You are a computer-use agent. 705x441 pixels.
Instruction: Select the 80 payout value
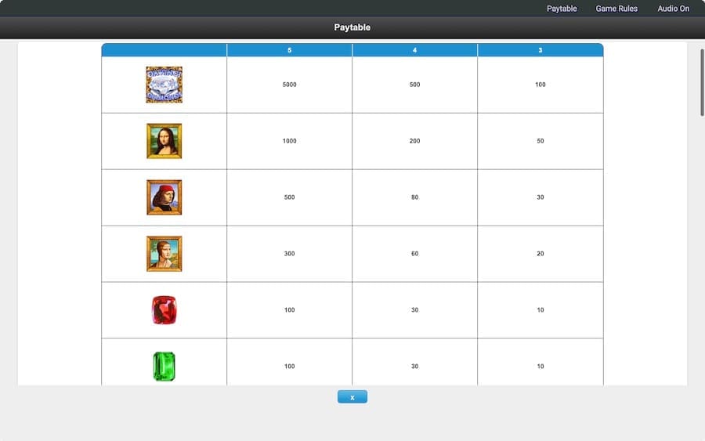pyautogui.click(x=414, y=197)
